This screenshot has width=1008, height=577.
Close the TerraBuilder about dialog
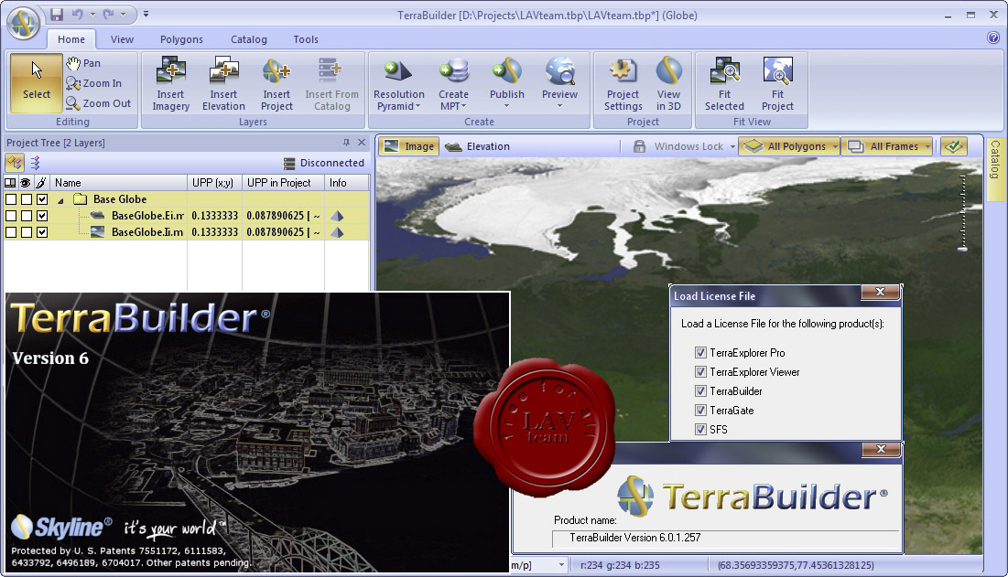[882, 449]
